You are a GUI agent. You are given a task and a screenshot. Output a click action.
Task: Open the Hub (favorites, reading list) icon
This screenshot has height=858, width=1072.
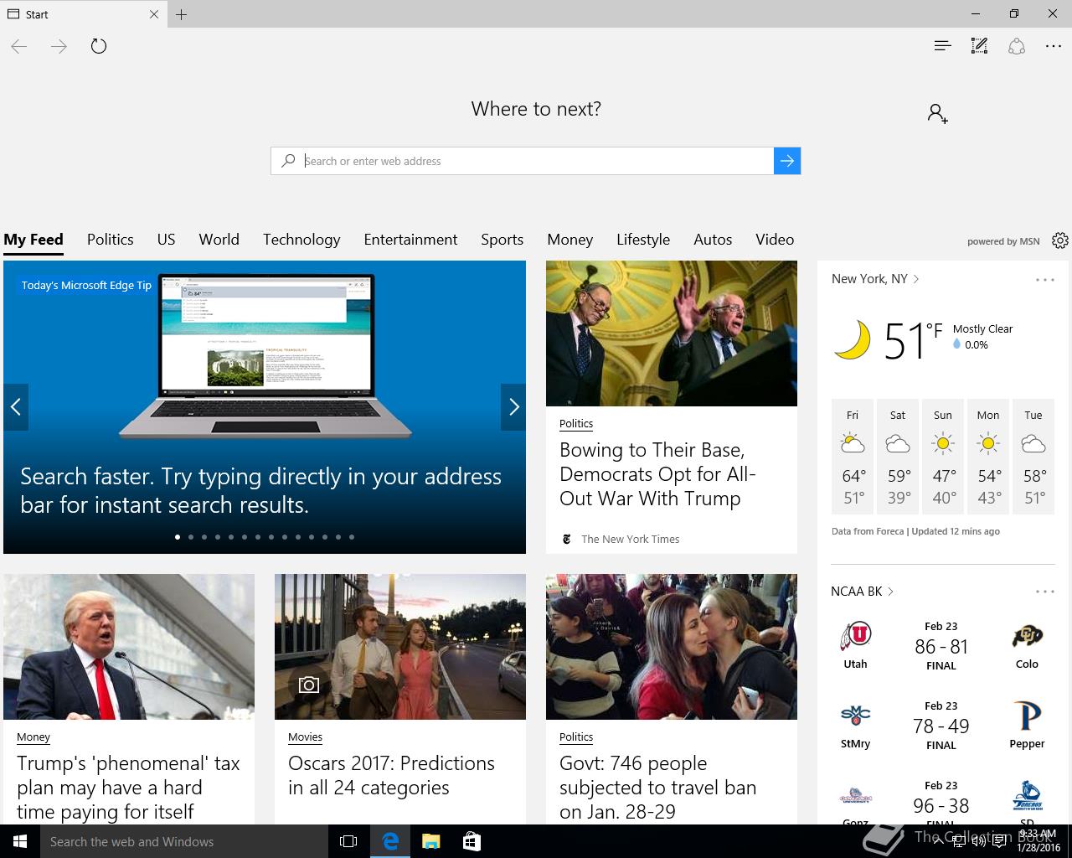click(942, 46)
